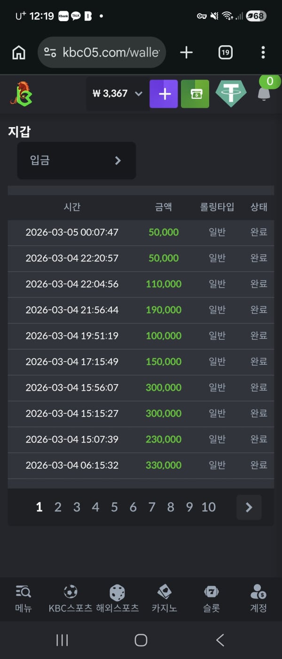Tap the browser home icon

[19, 53]
